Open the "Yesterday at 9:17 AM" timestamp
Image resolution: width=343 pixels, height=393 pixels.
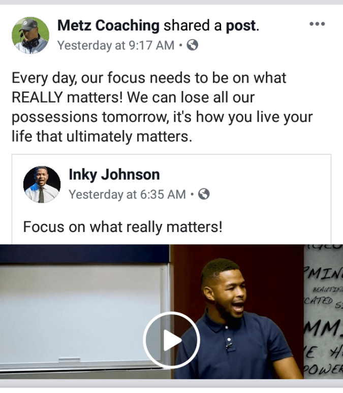coord(116,45)
